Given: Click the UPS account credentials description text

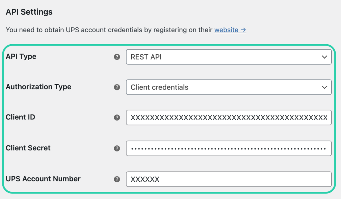Looking at the screenshot, I should [x=109, y=30].
